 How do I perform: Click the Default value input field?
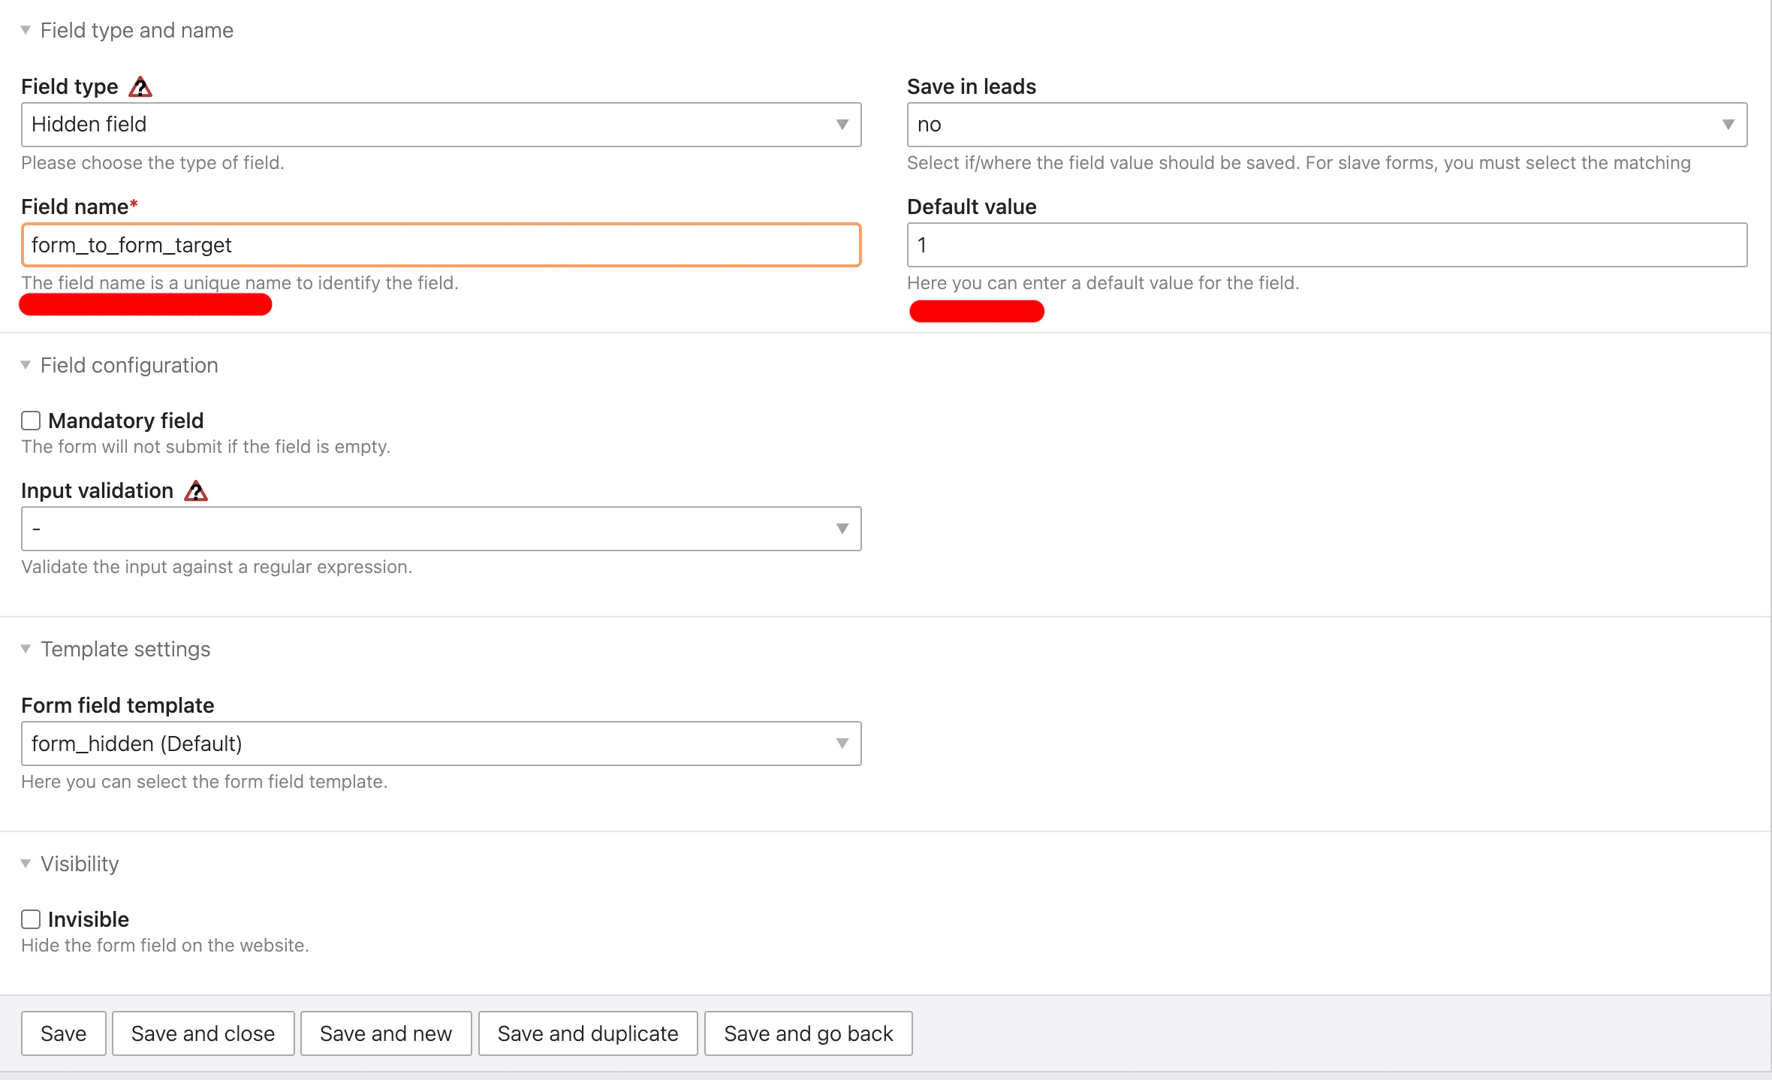pyautogui.click(x=1326, y=245)
